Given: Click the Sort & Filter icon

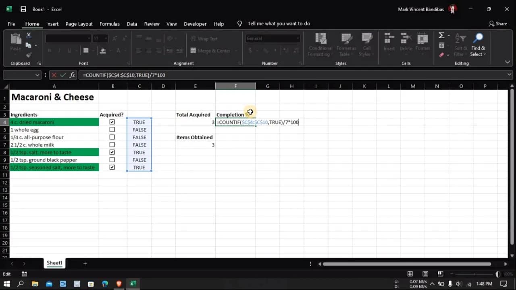Looking at the screenshot, I should pyautogui.click(x=460, y=44).
